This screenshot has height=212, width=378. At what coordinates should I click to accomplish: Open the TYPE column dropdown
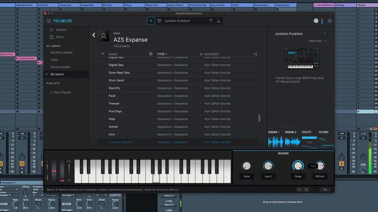click(162, 54)
